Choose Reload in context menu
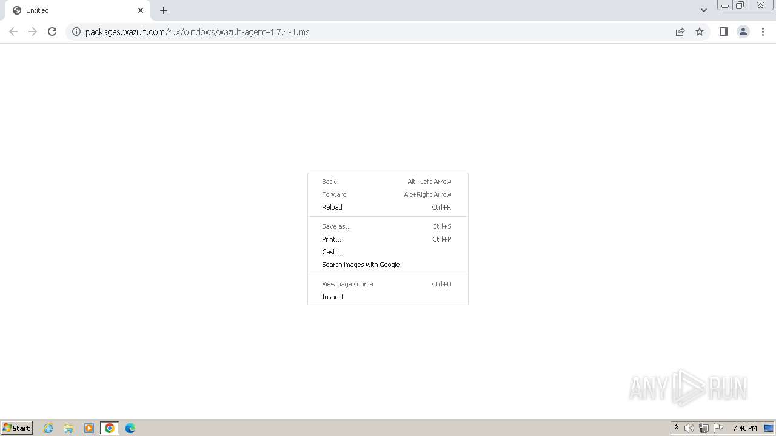776x436 pixels. pyautogui.click(x=388, y=207)
